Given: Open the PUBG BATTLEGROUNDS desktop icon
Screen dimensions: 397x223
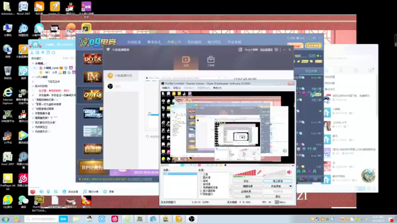Looking at the screenshot, I should pos(39,204).
